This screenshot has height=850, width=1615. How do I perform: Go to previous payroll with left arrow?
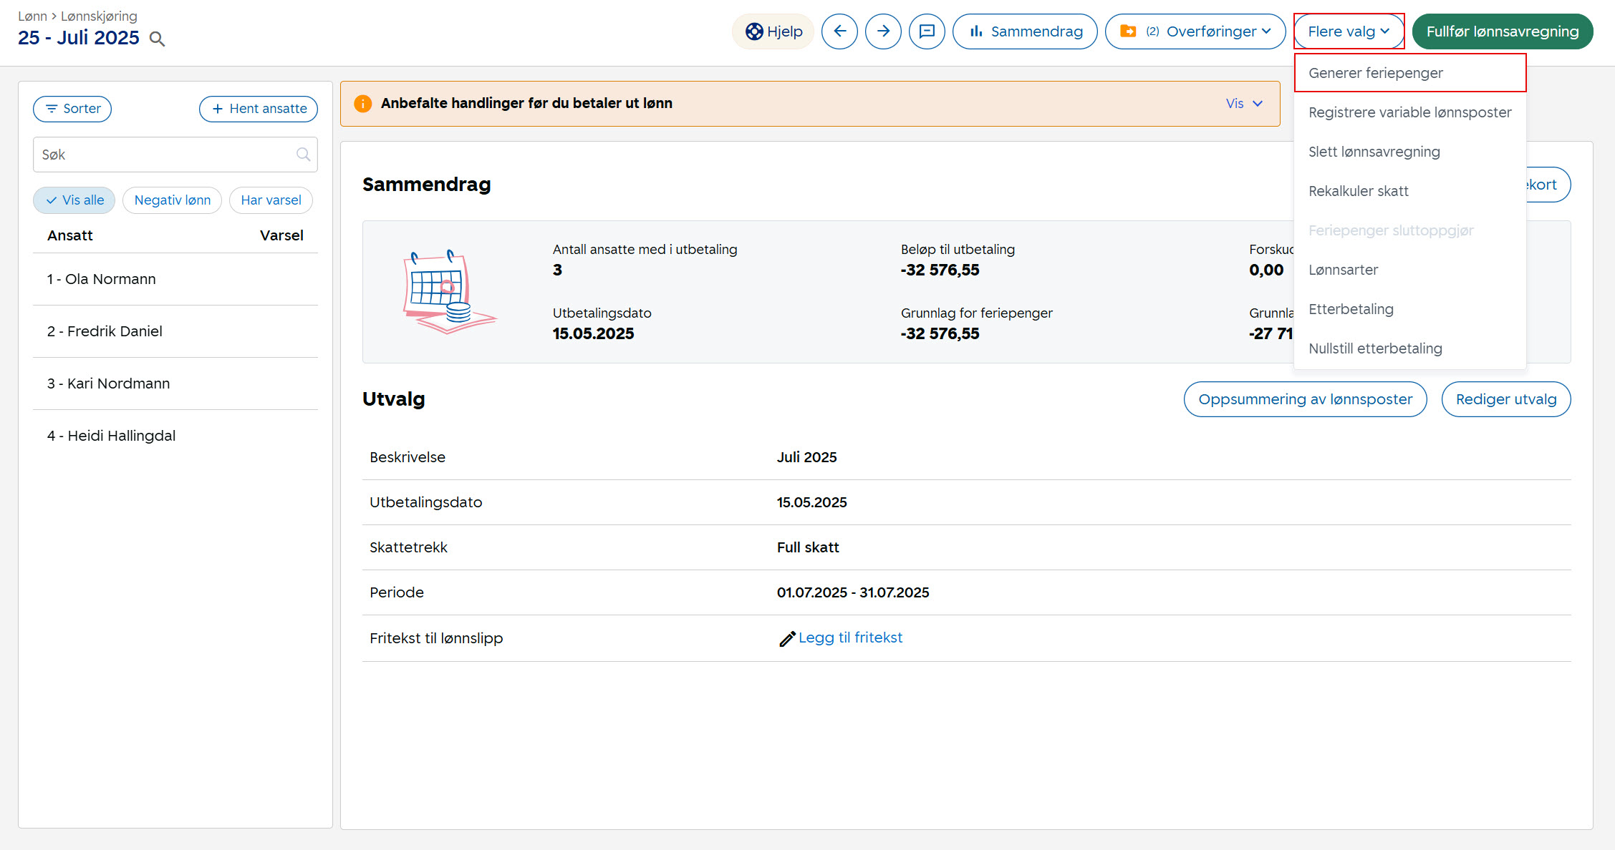[x=839, y=31]
